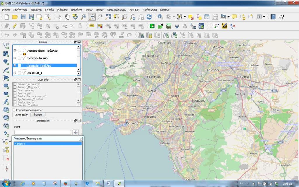Select the Pan Map hand tool
The height and width of the screenshot is (187, 299).
point(67,17)
